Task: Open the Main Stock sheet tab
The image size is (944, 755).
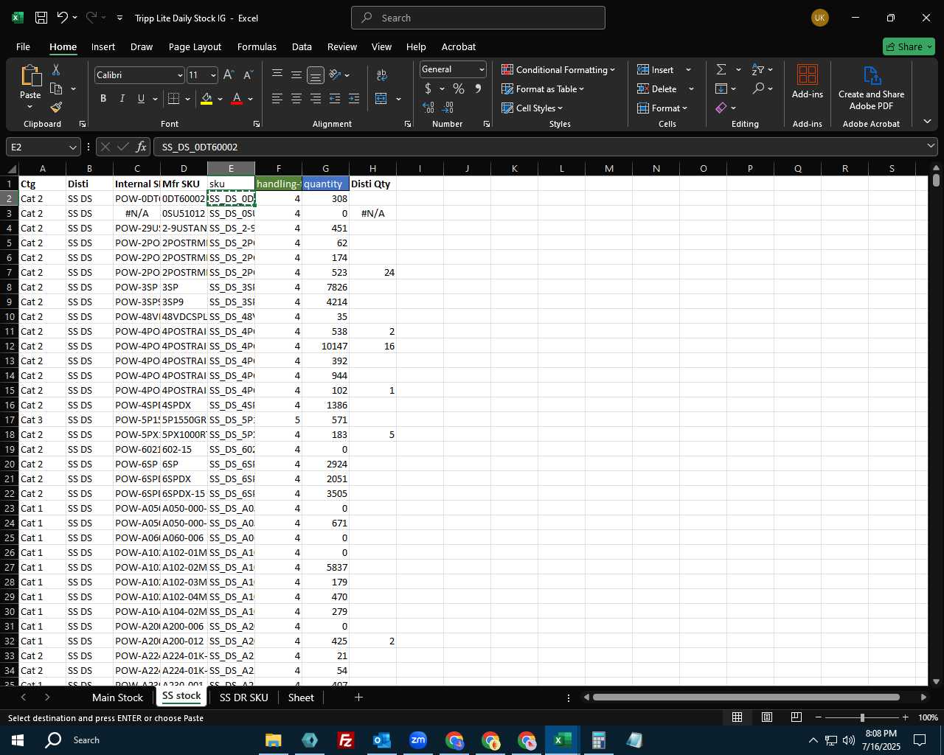Action: (117, 697)
